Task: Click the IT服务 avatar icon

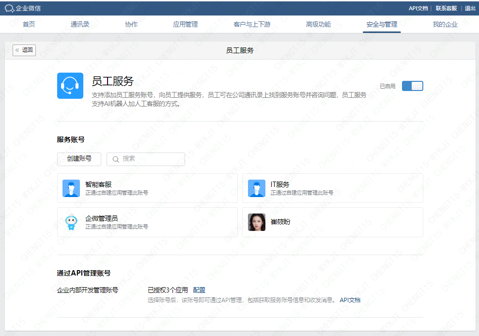Action: coord(257,188)
